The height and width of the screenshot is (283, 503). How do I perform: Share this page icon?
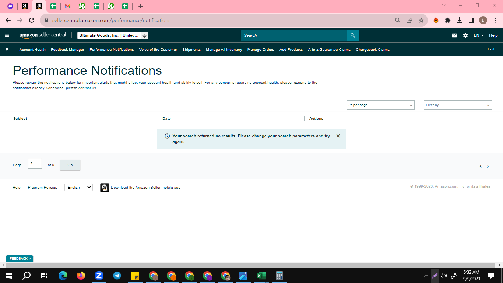coord(409,20)
